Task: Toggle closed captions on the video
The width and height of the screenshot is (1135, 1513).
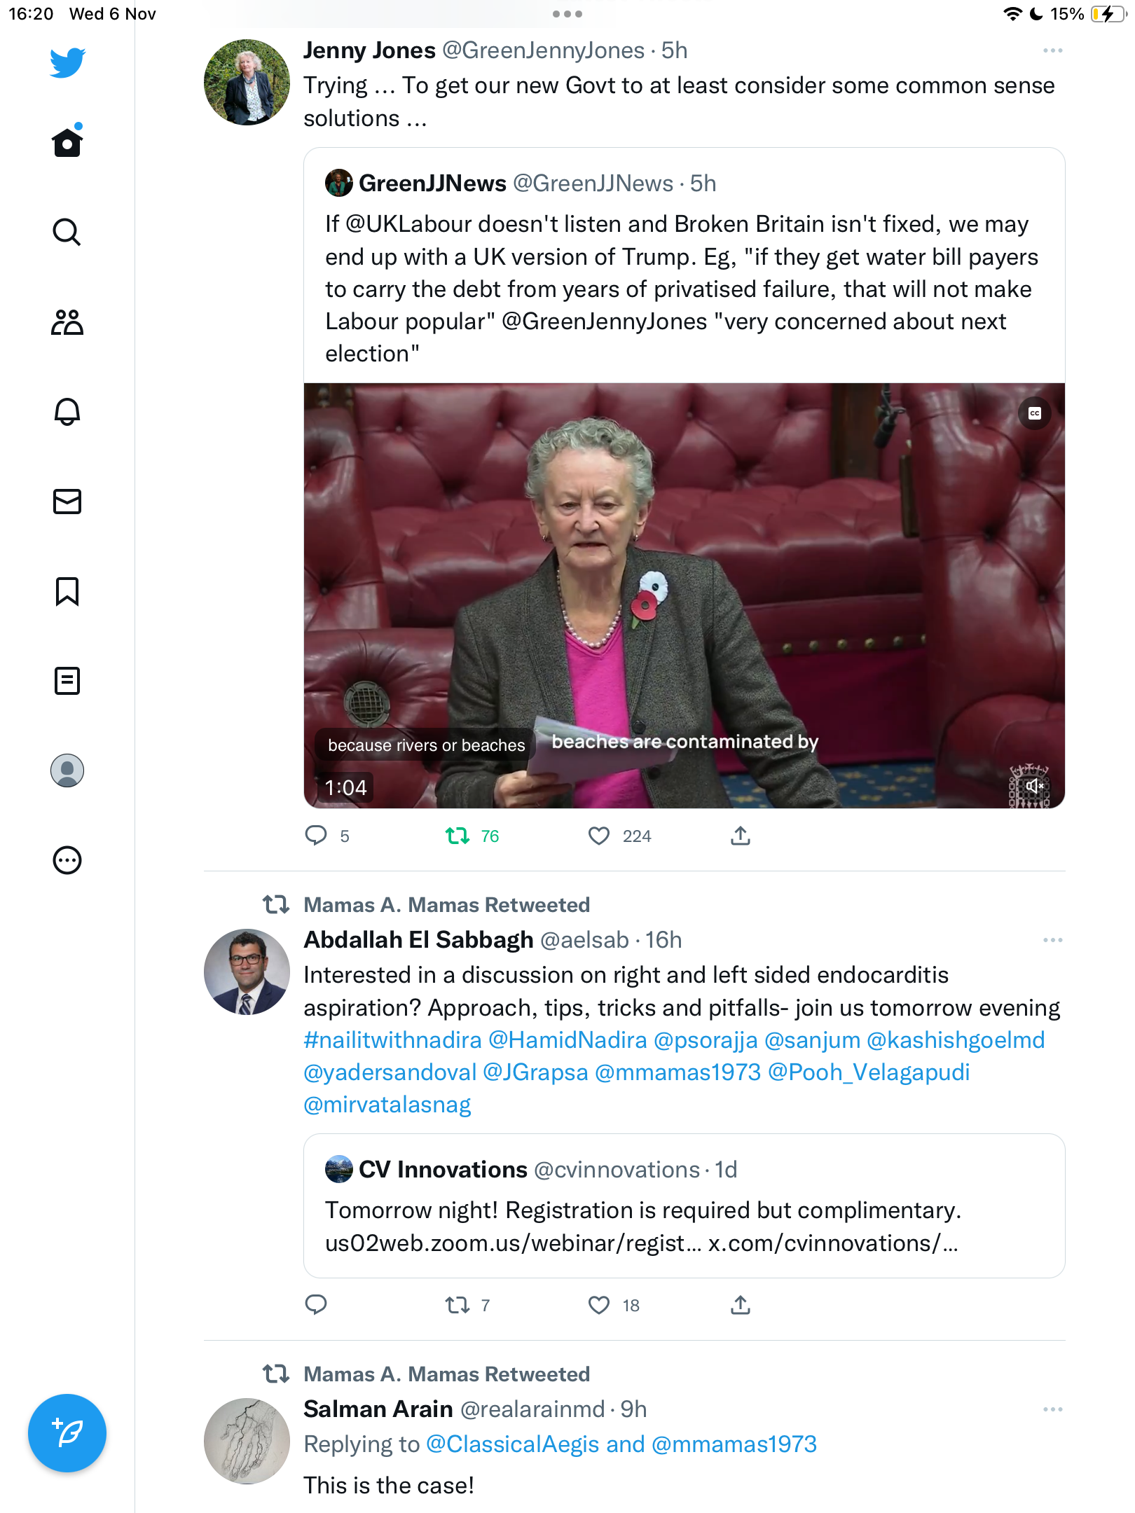Action: [x=1034, y=413]
